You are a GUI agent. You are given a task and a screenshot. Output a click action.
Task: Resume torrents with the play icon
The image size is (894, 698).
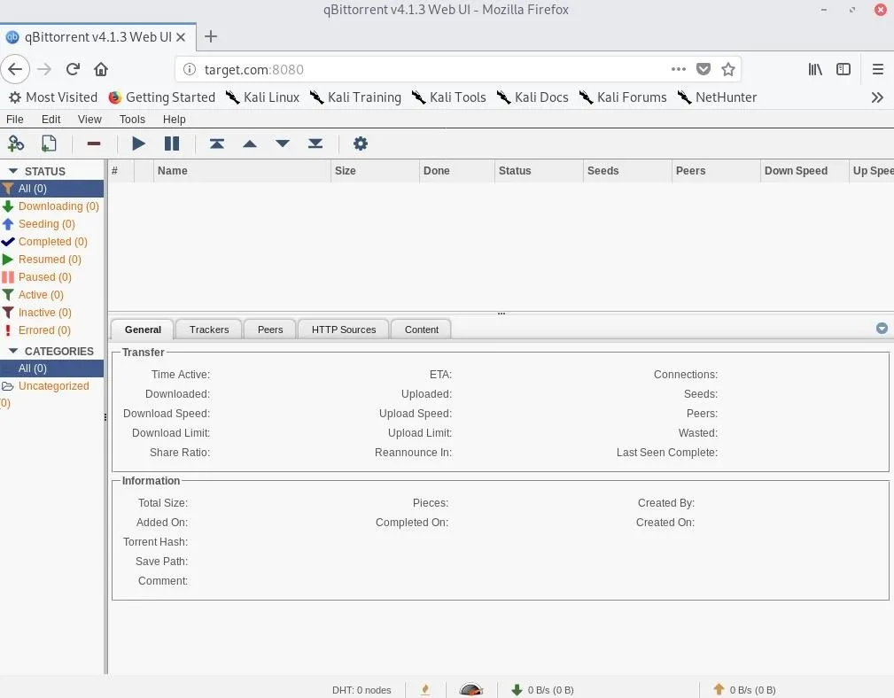[138, 143]
